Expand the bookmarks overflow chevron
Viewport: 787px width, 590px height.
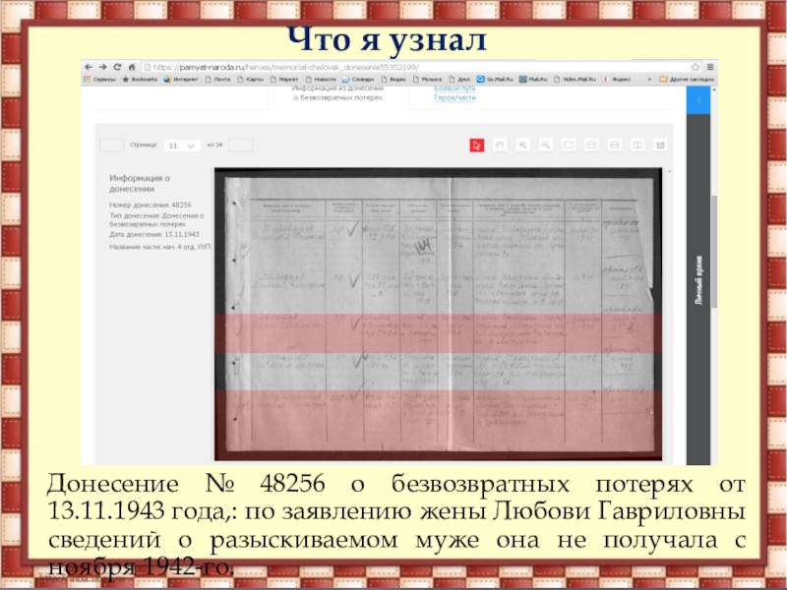click(x=649, y=80)
